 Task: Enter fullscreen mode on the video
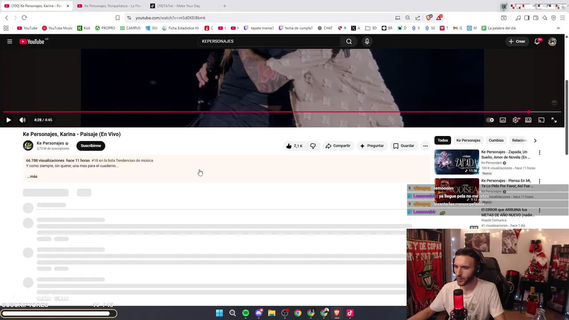(554, 120)
